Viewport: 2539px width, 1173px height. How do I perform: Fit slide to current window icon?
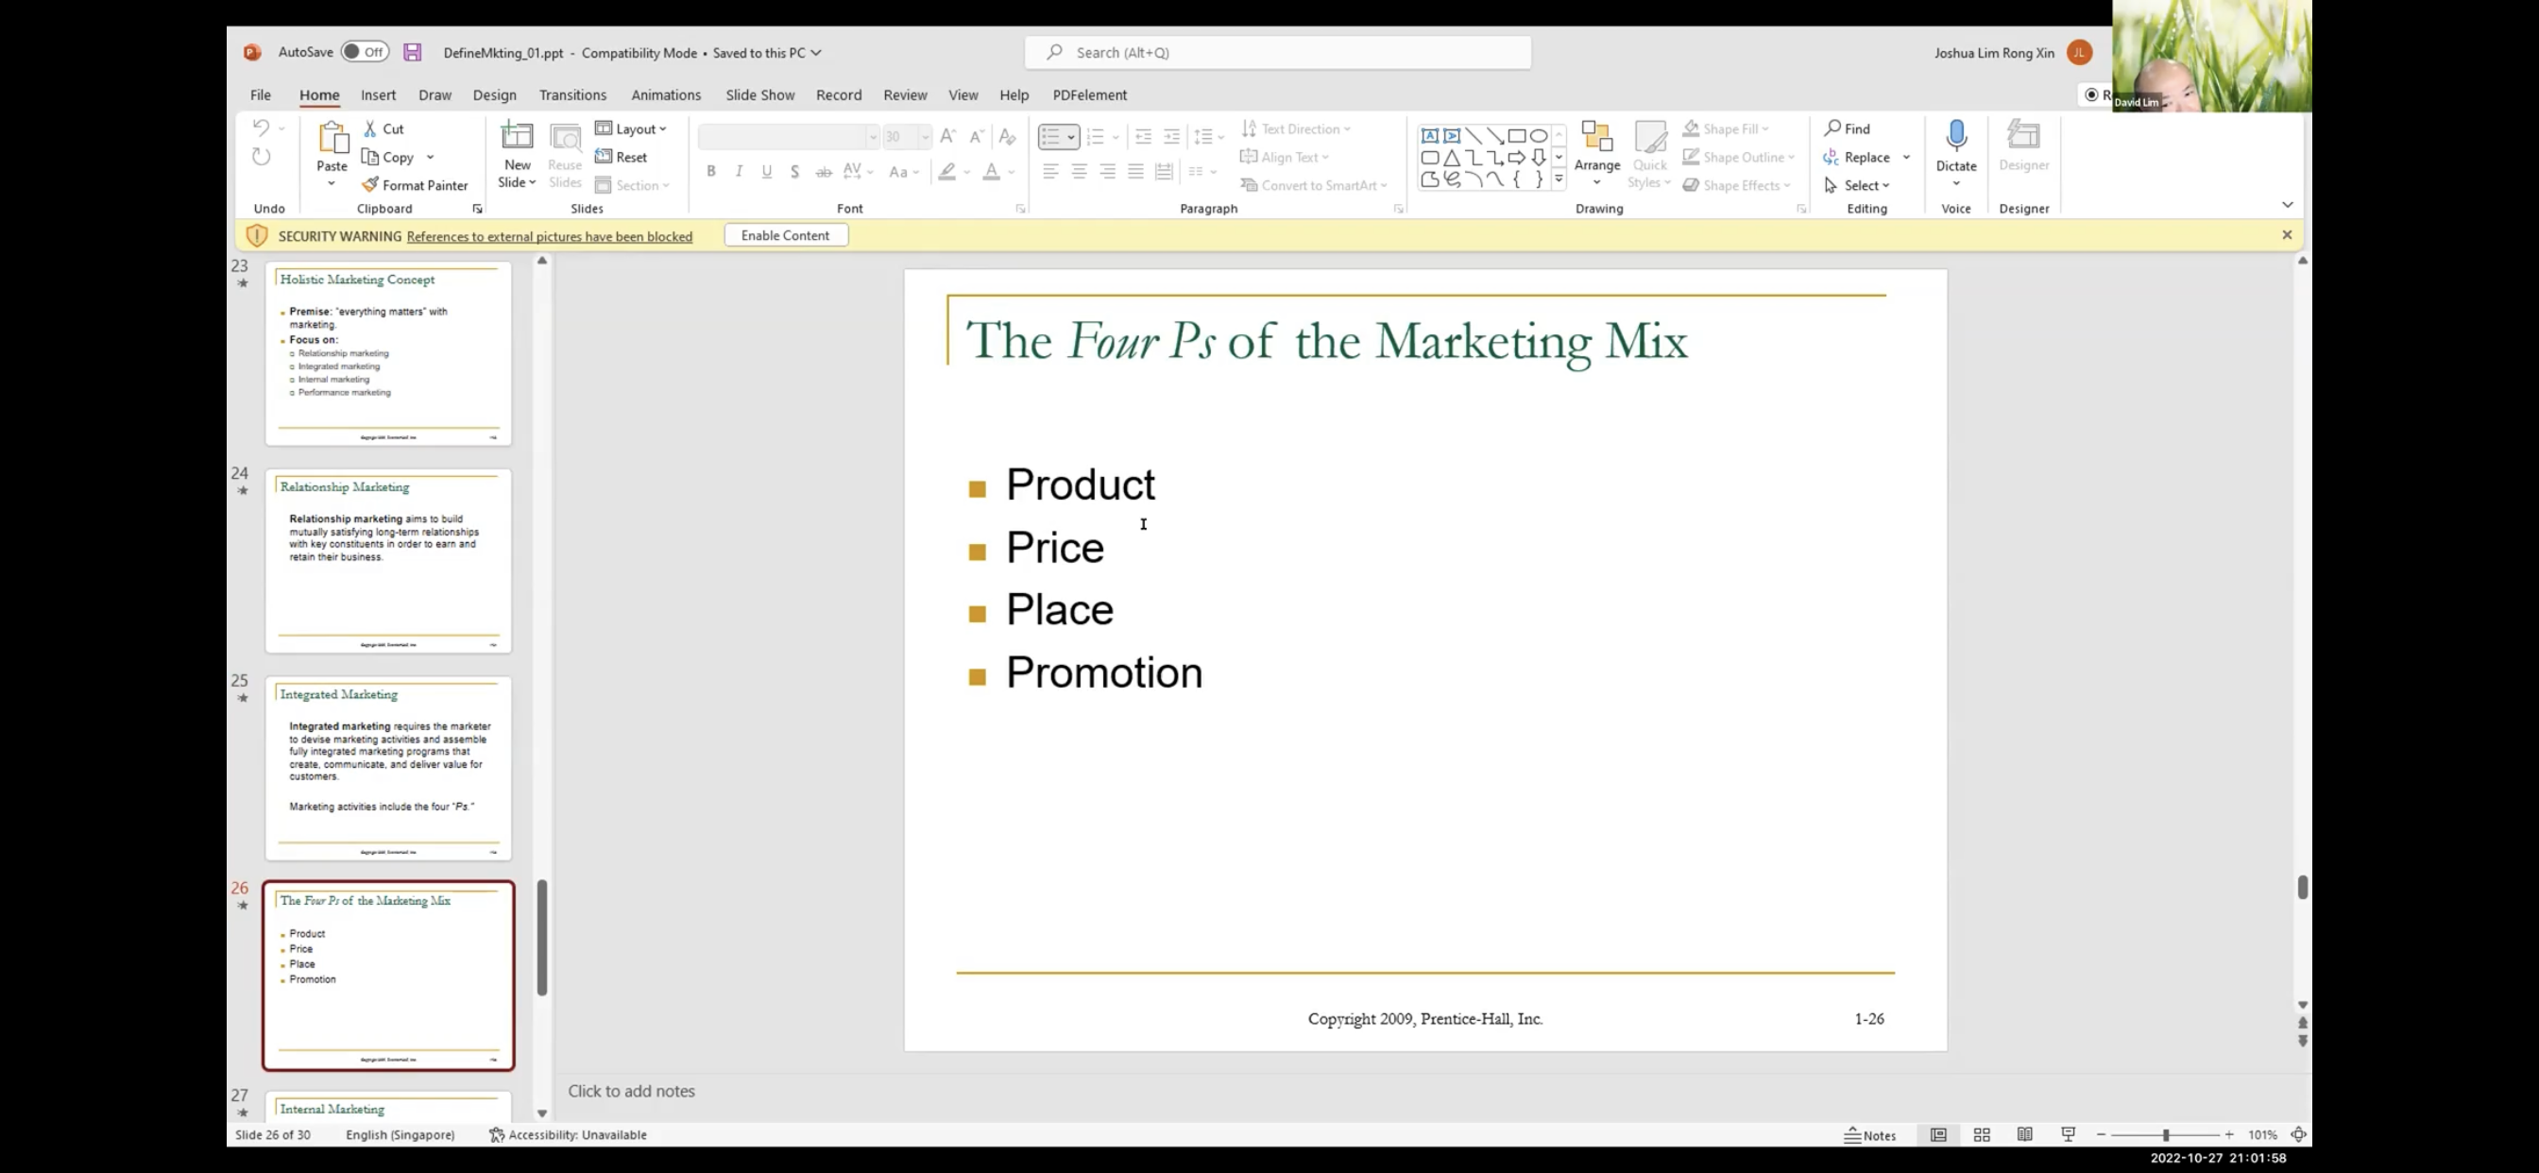click(2297, 1134)
